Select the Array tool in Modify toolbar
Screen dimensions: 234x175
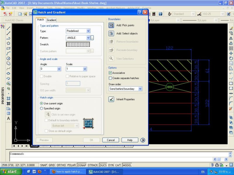[x=231, y=48]
